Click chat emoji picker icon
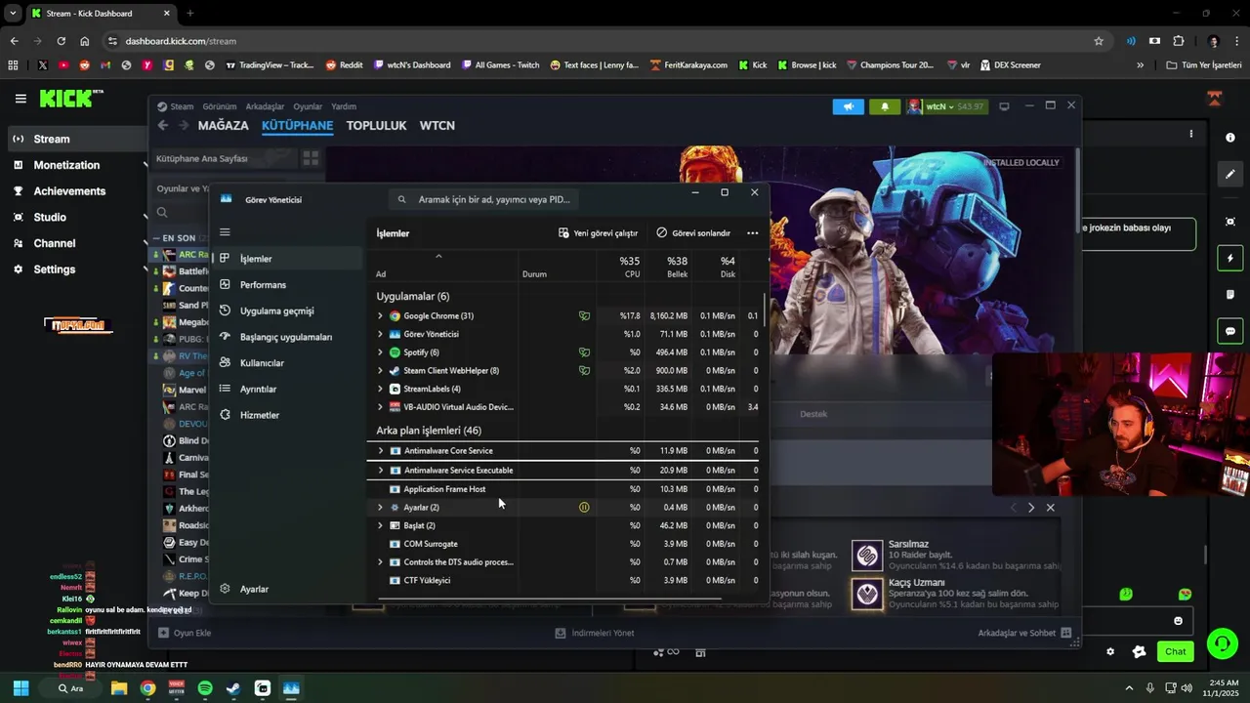Image resolution: width=1250 pixels, height=703 pixels. pos(1178,621)
